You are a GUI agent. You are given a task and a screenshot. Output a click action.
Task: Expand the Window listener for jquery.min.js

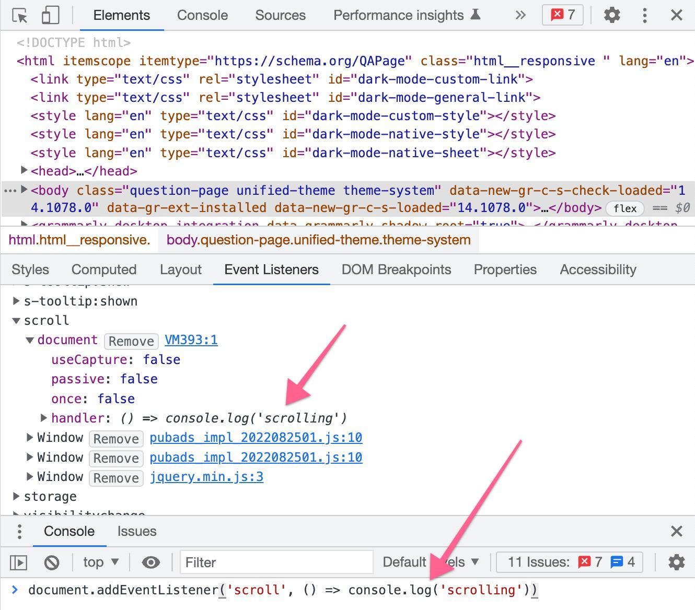pos(30,476)
